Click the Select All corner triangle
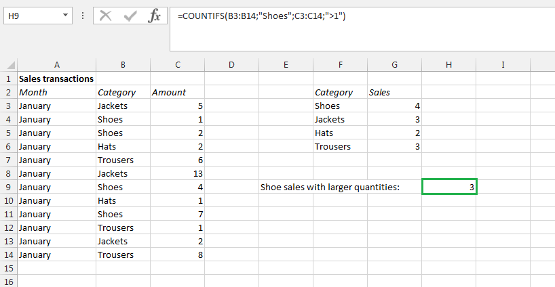 [9, 65]
